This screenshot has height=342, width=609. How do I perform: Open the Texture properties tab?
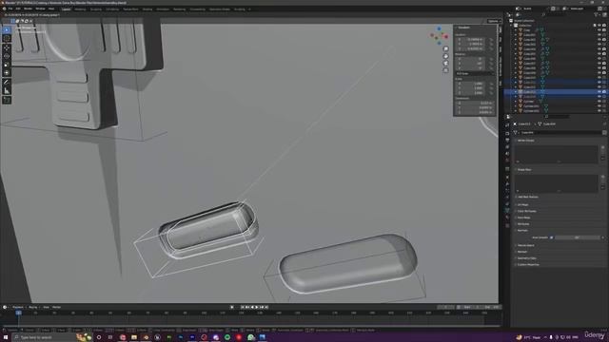pos(507,225)
